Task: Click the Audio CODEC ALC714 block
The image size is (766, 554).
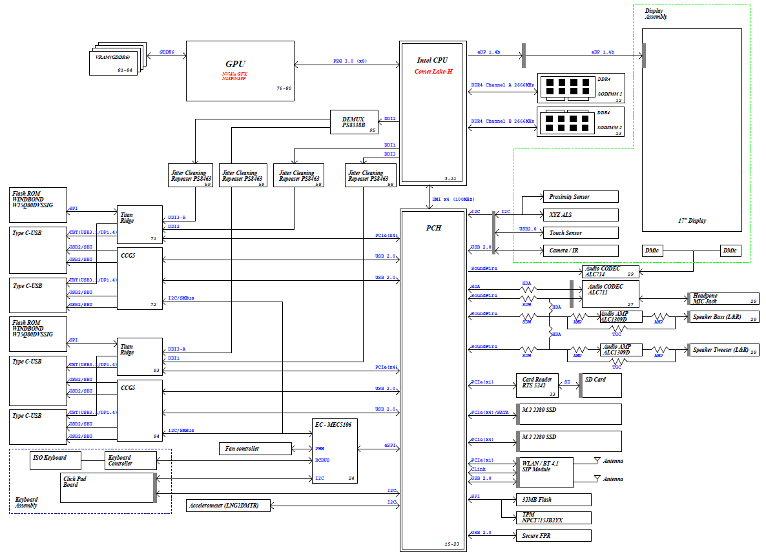Action: [x=610, y=272]
